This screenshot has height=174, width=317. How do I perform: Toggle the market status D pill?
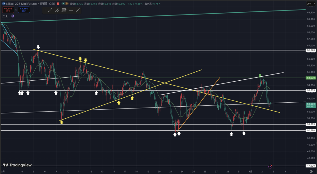click(x=67, y=4)
